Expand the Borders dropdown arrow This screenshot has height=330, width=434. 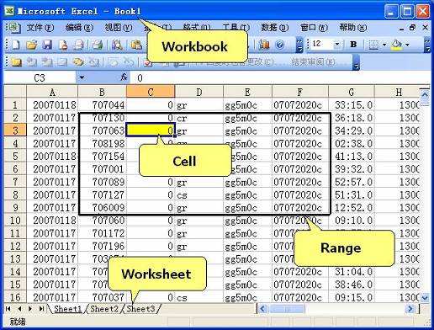pyautogui.click(x=384, y=45)
